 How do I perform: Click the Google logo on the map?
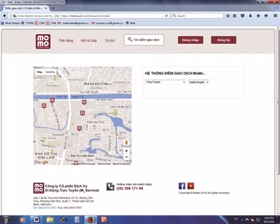pos(41,162)
